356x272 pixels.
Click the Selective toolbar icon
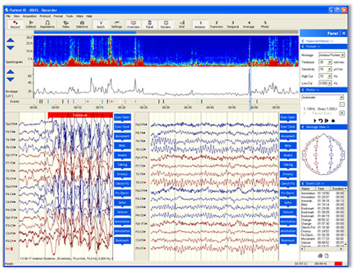(x=82, y=24)
